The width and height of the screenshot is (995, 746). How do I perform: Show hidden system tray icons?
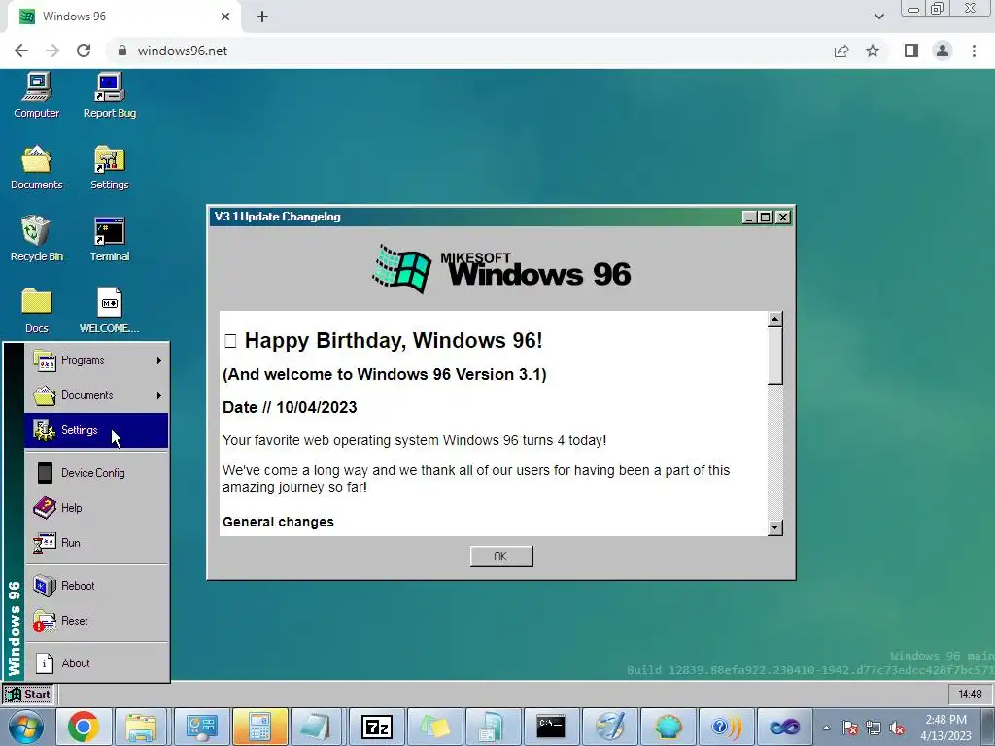tap(826, 728)
